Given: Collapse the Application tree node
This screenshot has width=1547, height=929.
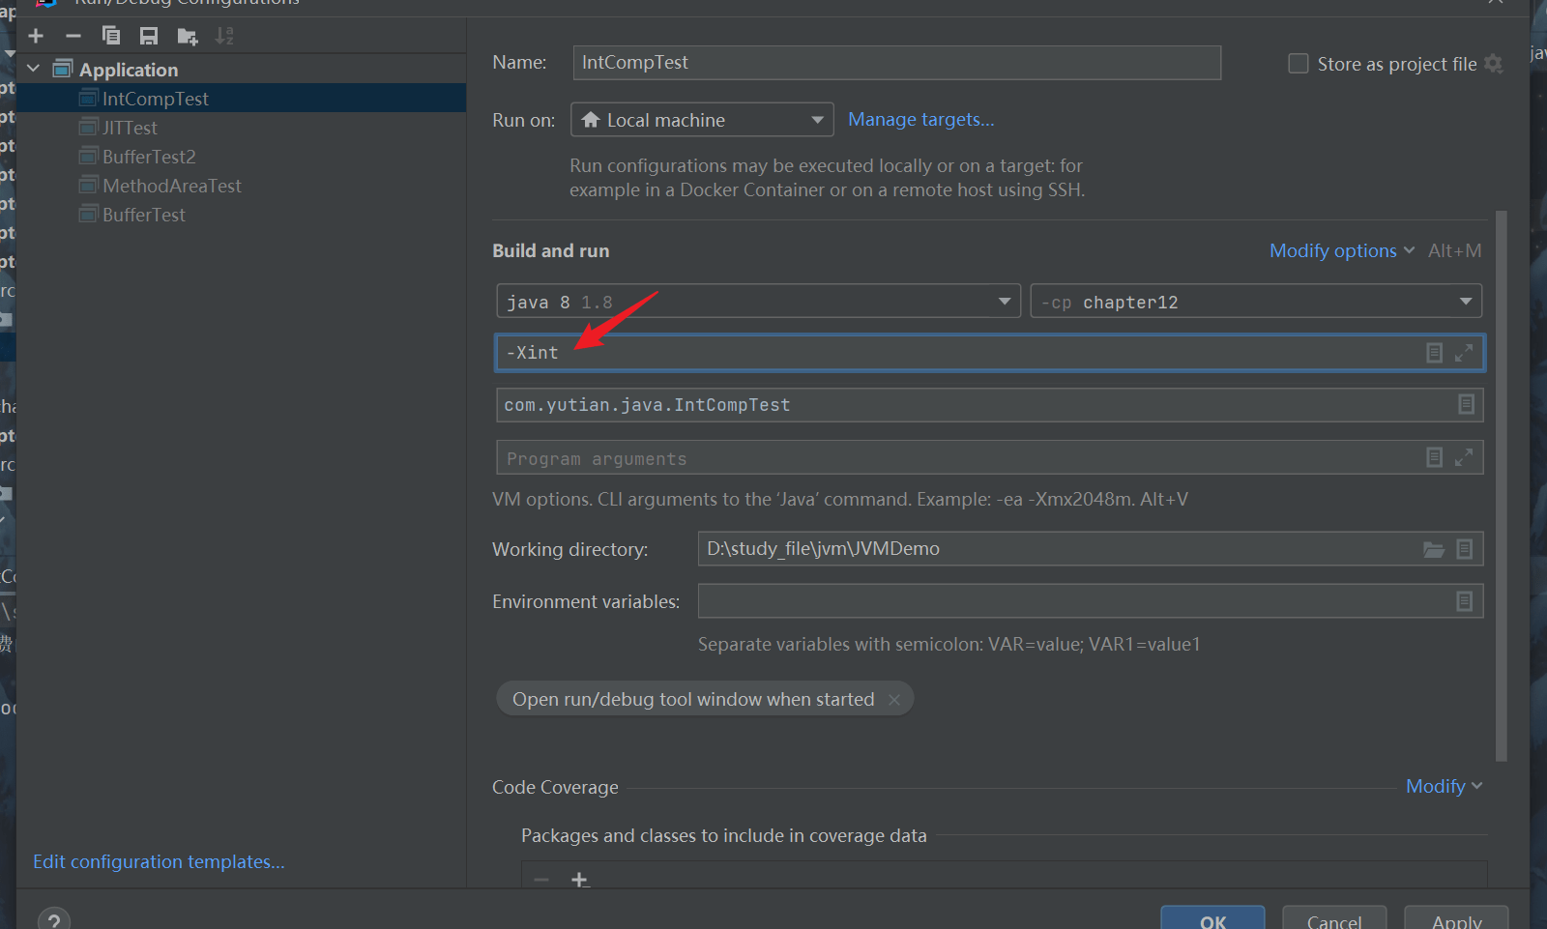Looking at the screenshot, I should pos(34,69).
